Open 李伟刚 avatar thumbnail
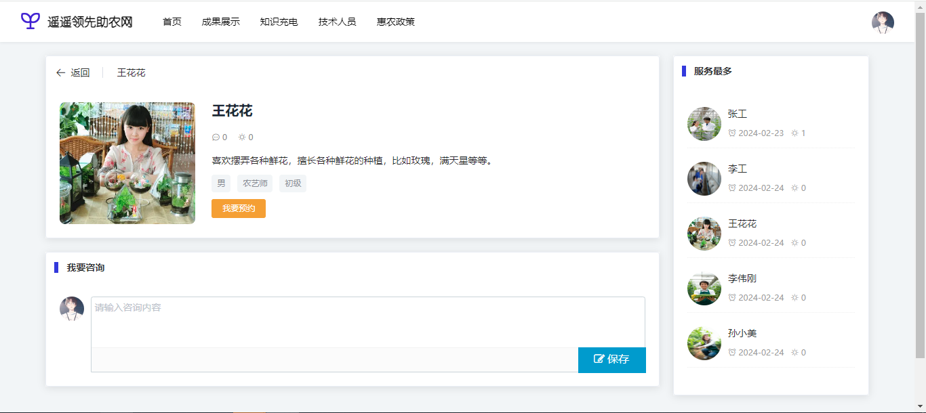Screen dimensions: 926x413 (x=704, y=288)
